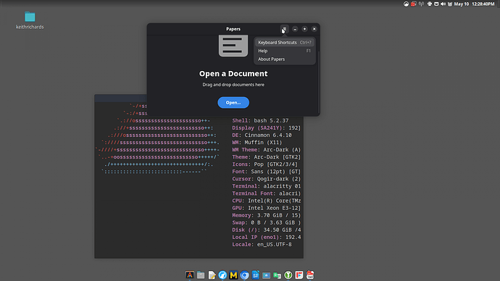The width and height of the screenshot is (500, 281).
Task: Launch Alacritty terminal from the dock
Action: 190,275
